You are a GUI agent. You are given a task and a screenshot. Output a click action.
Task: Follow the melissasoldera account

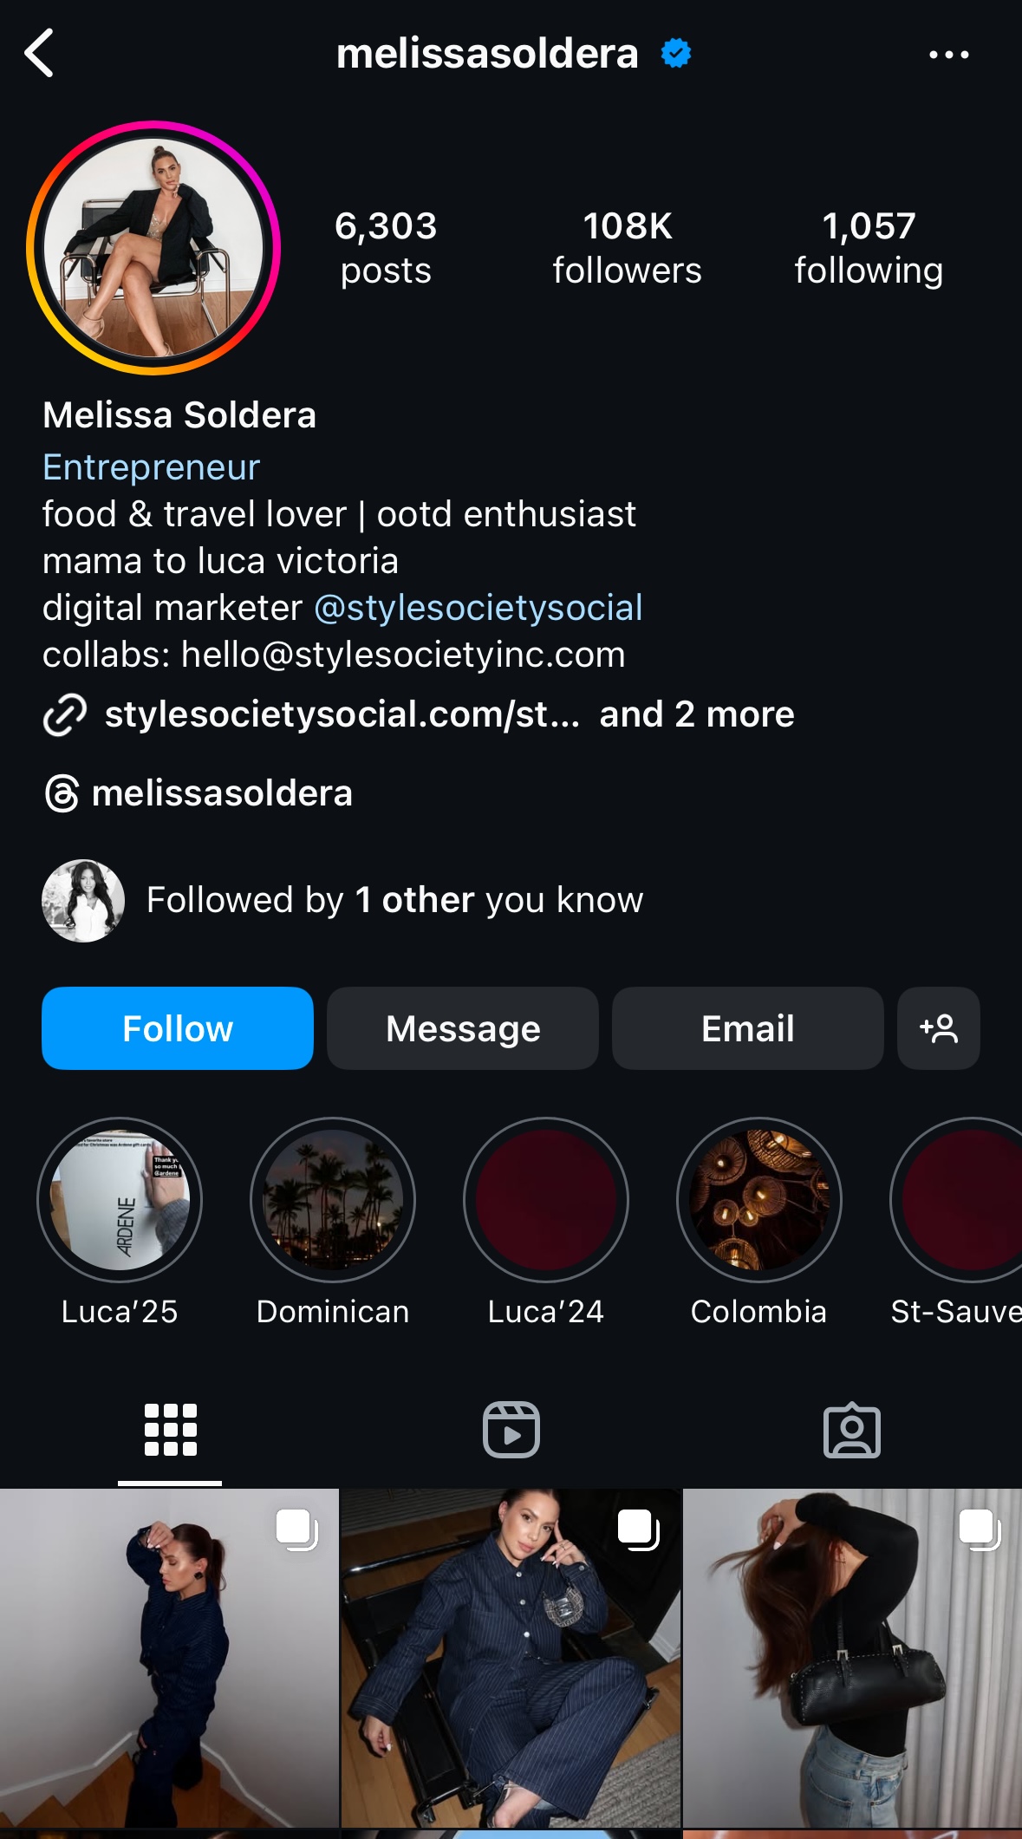tap(178, 1028)
